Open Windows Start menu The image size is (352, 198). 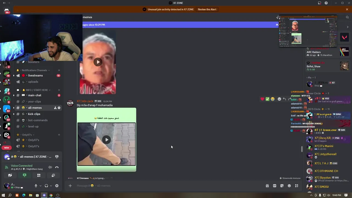(3, 195)
